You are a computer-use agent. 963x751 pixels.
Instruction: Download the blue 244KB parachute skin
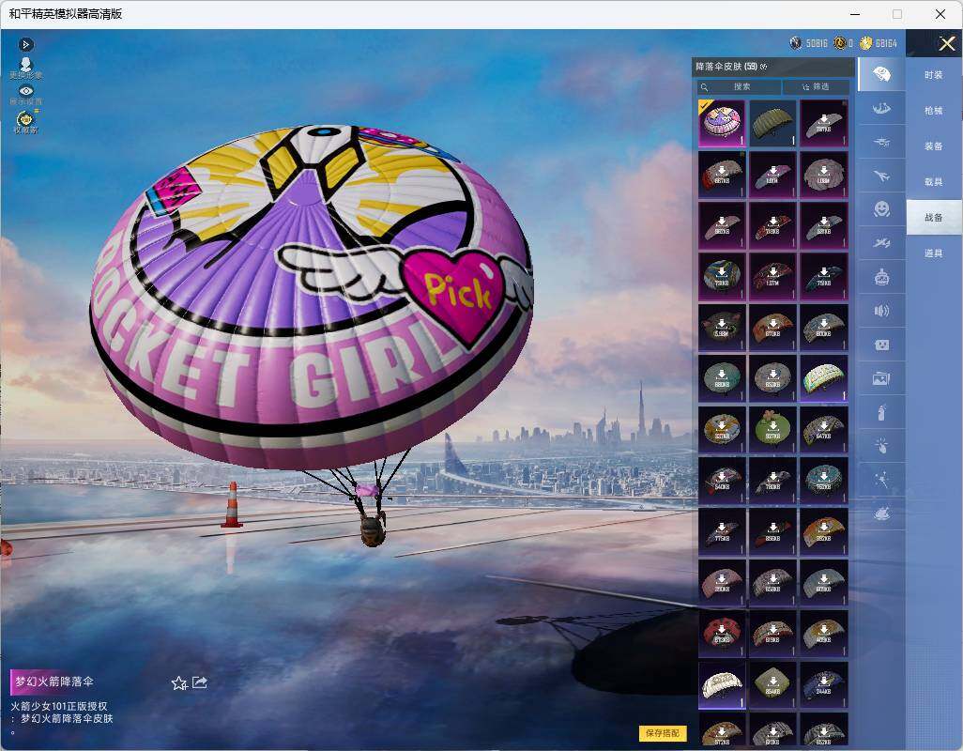823,684
